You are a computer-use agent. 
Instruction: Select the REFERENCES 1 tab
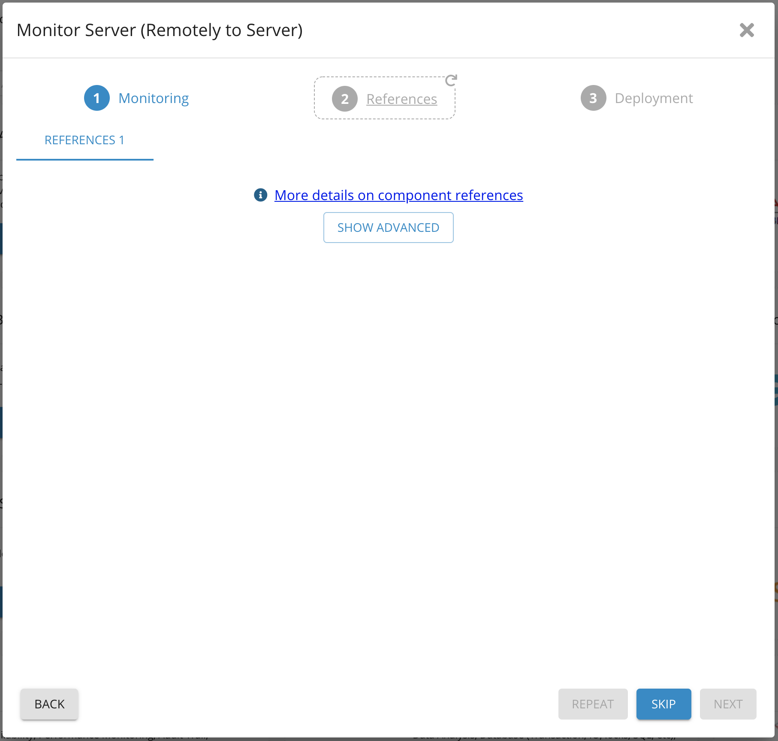click(x=84, y=140)
